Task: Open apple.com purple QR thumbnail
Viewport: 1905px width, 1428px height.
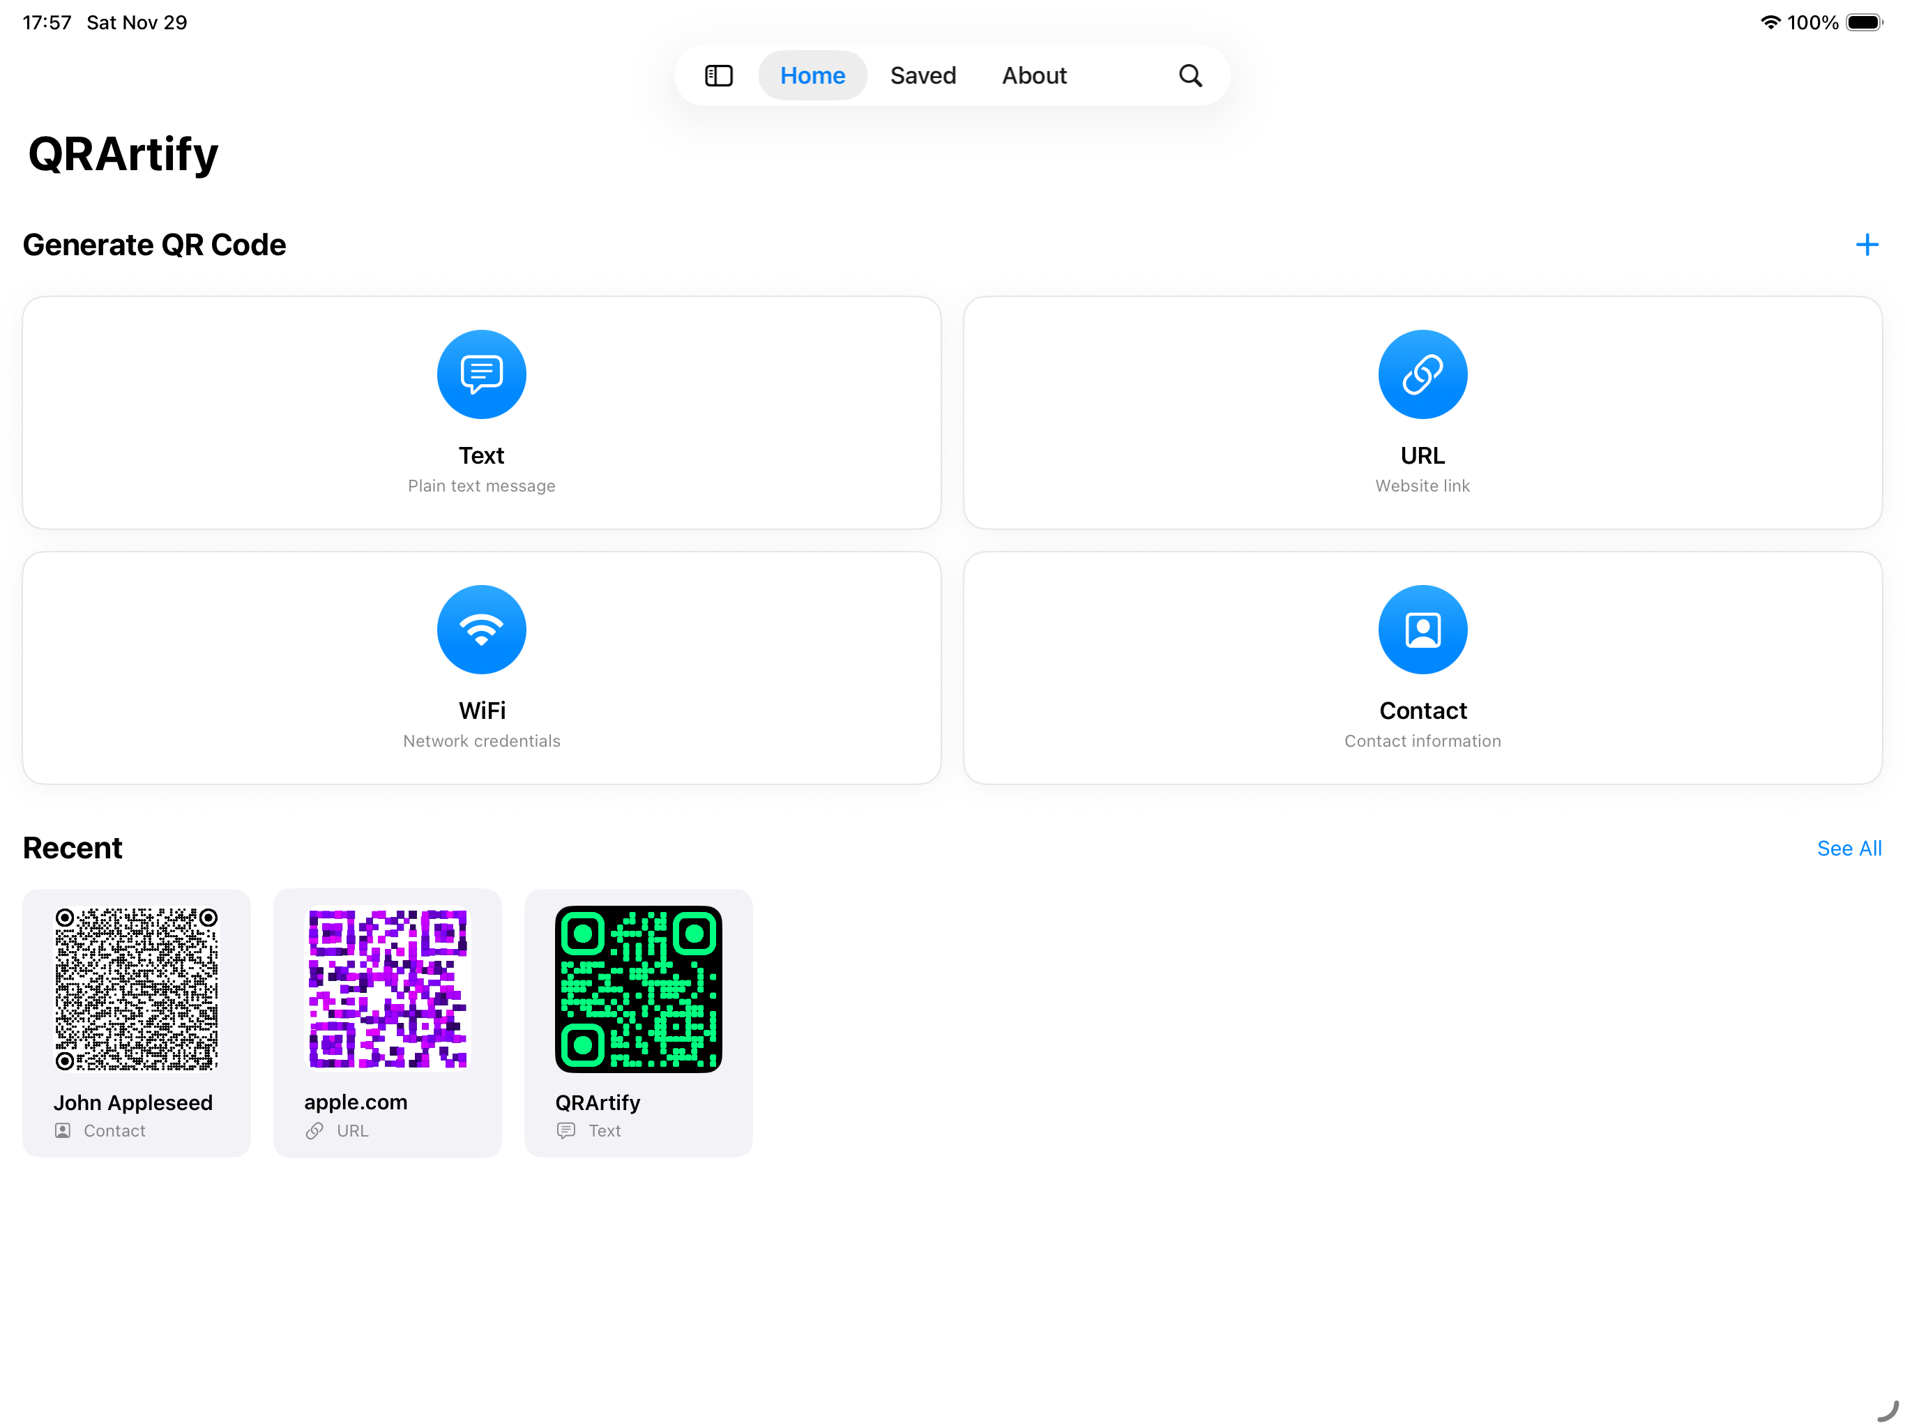Action: (388, 989)
